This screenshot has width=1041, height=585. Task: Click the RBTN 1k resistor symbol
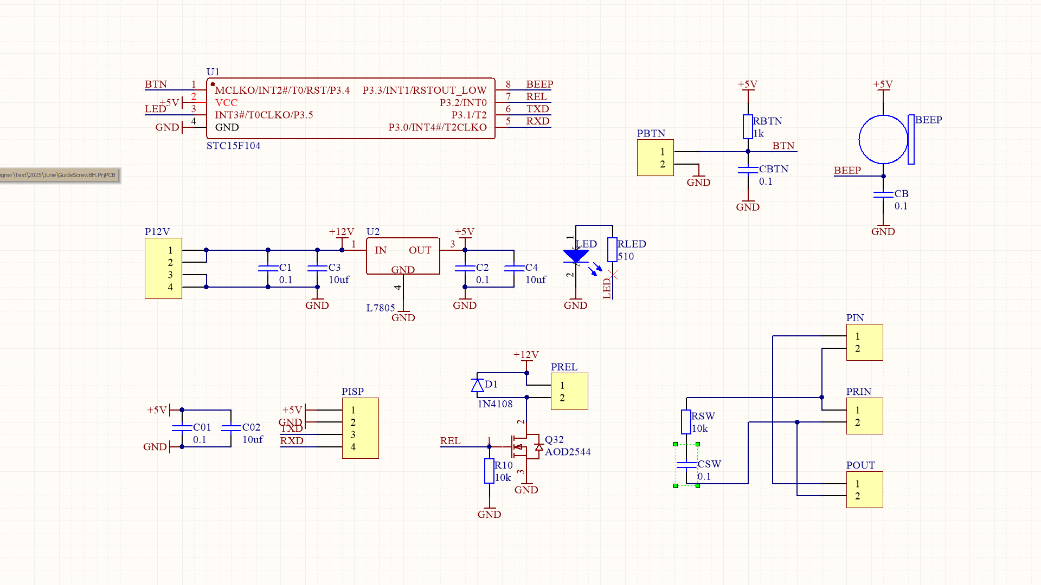[747, 126]
